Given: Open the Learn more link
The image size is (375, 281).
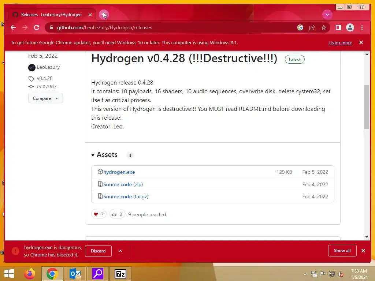Looking at the screenshot, I should coord(340,42).
